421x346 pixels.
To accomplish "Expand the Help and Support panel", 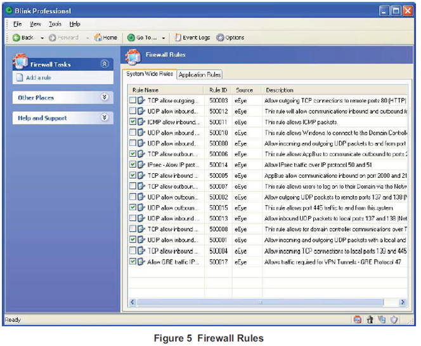I will (105, 117).
